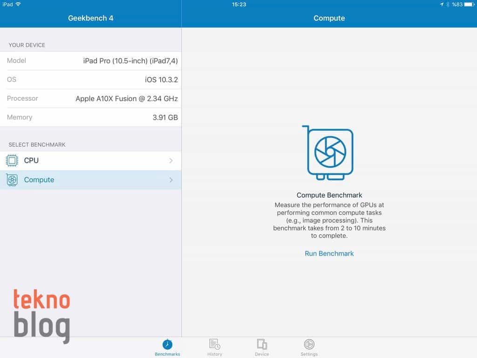The image size is (477, 358).
Task: Open the History tab icon
Action: pyautogui.click(x=215, y=344)
